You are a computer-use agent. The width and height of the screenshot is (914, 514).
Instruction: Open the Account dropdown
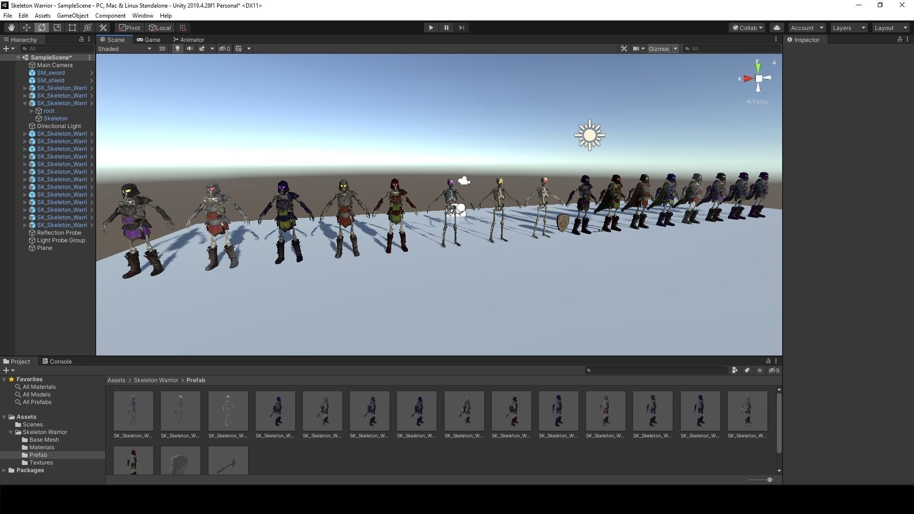(807, 28)
